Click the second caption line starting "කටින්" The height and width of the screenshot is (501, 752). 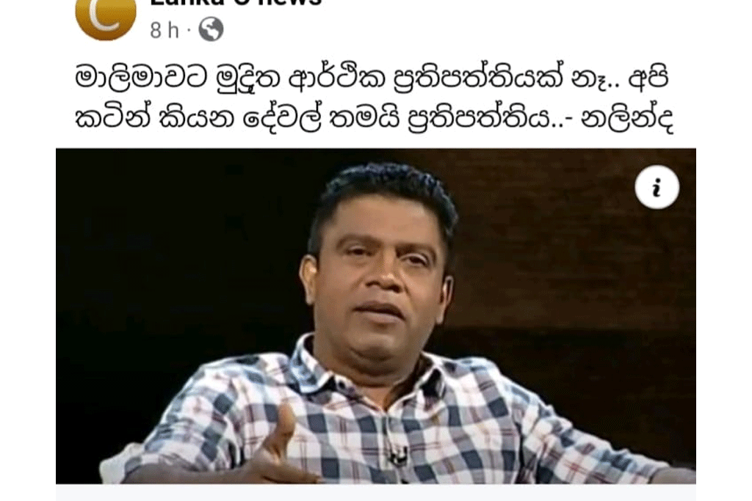(375, 117)
